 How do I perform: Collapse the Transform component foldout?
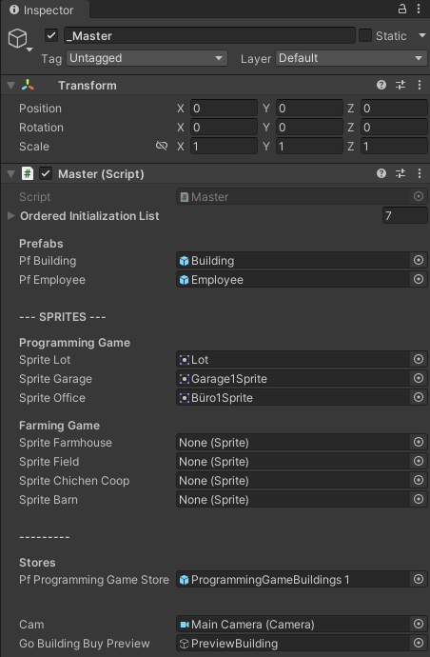[x=11, y=86]
